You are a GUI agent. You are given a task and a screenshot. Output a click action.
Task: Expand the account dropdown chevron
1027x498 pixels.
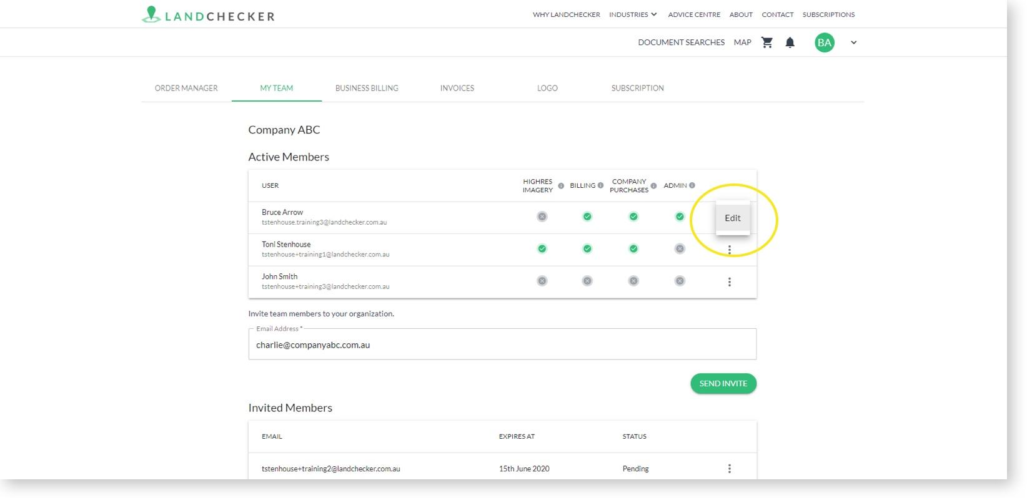coord(854,42)
